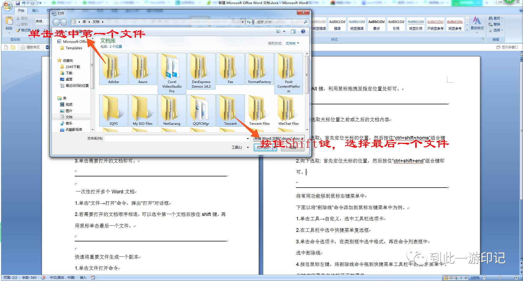Select 音乐 under 库 in the navigation pane
This screenshot has width=523, height=281.
point(66,123)
